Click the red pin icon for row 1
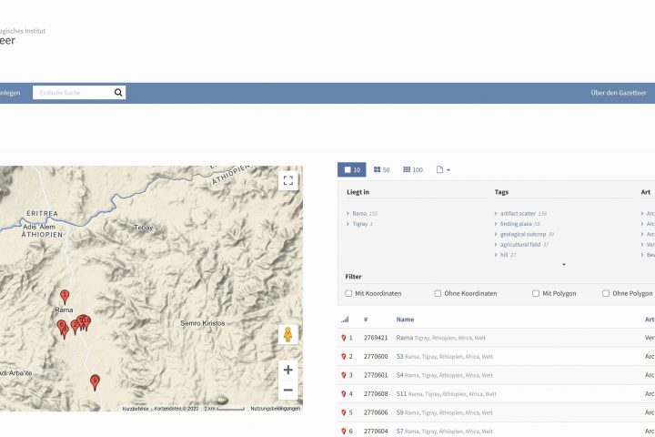Image resolution: width=655 pixels, height=437 pixels. [343, 338]
